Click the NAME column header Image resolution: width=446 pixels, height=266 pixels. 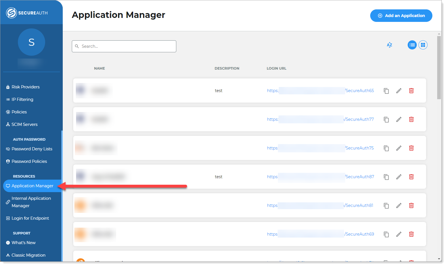tap(99, 68)
